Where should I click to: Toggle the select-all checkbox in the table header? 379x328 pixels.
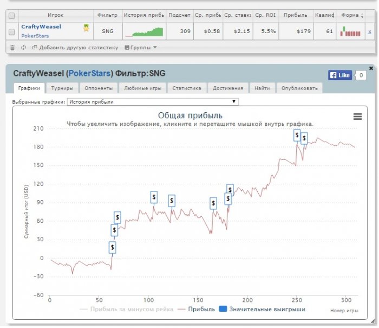tap(11, 16)
